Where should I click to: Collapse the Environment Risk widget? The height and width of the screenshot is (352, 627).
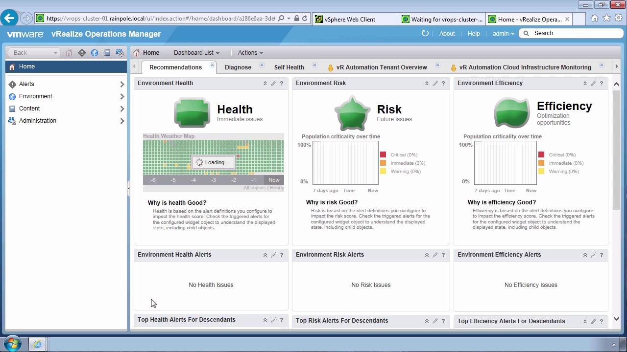pyautogui.click(x=427, y=84)
